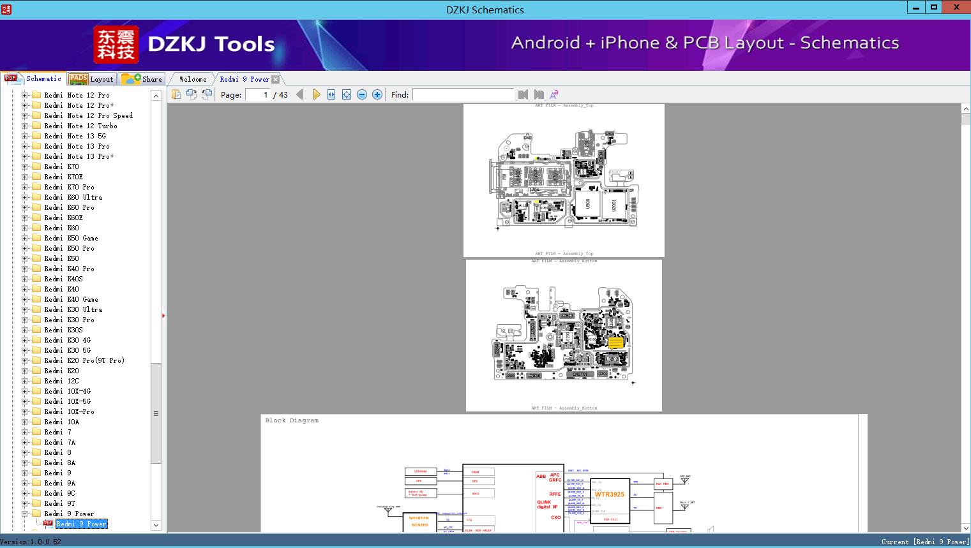Image resolution: width=971 pixels, height=548 pixels.
Task: Click the fit-page zoom icon
Action: pos(346,94)
